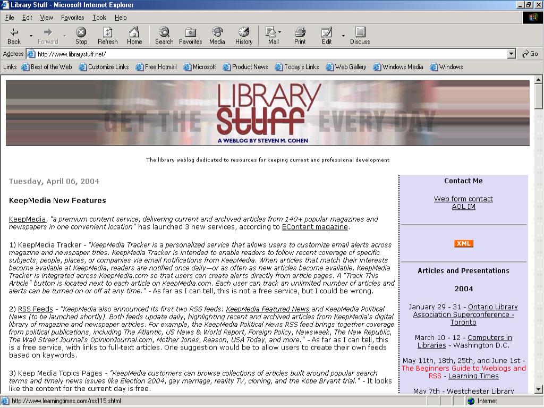Open Windows Media links-bar shortcut
The height and width of the screenshot is (408, 544).
[398, 67]
